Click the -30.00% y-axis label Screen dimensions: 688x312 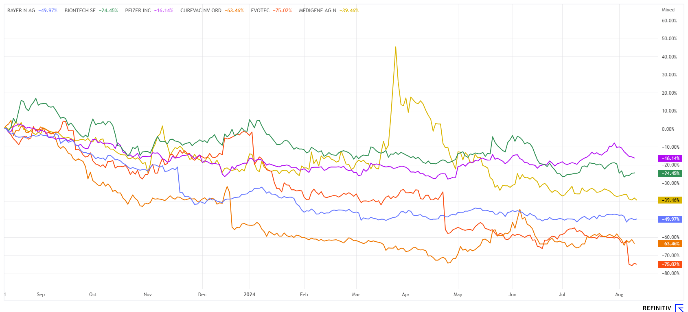(x=670, y=183)
